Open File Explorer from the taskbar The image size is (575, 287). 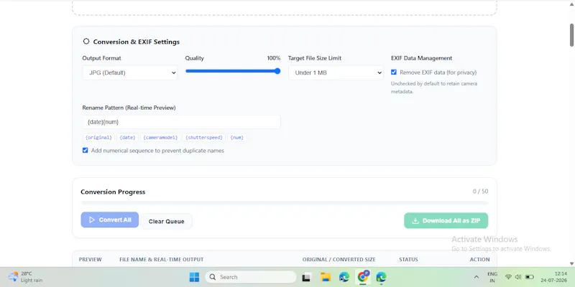(326, 277)
